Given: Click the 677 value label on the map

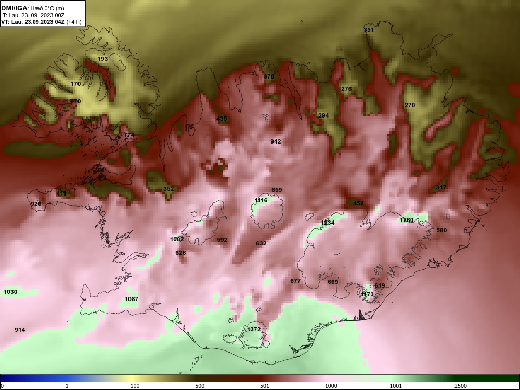Looking at the screenshot, I should click(x=295, y=281).
